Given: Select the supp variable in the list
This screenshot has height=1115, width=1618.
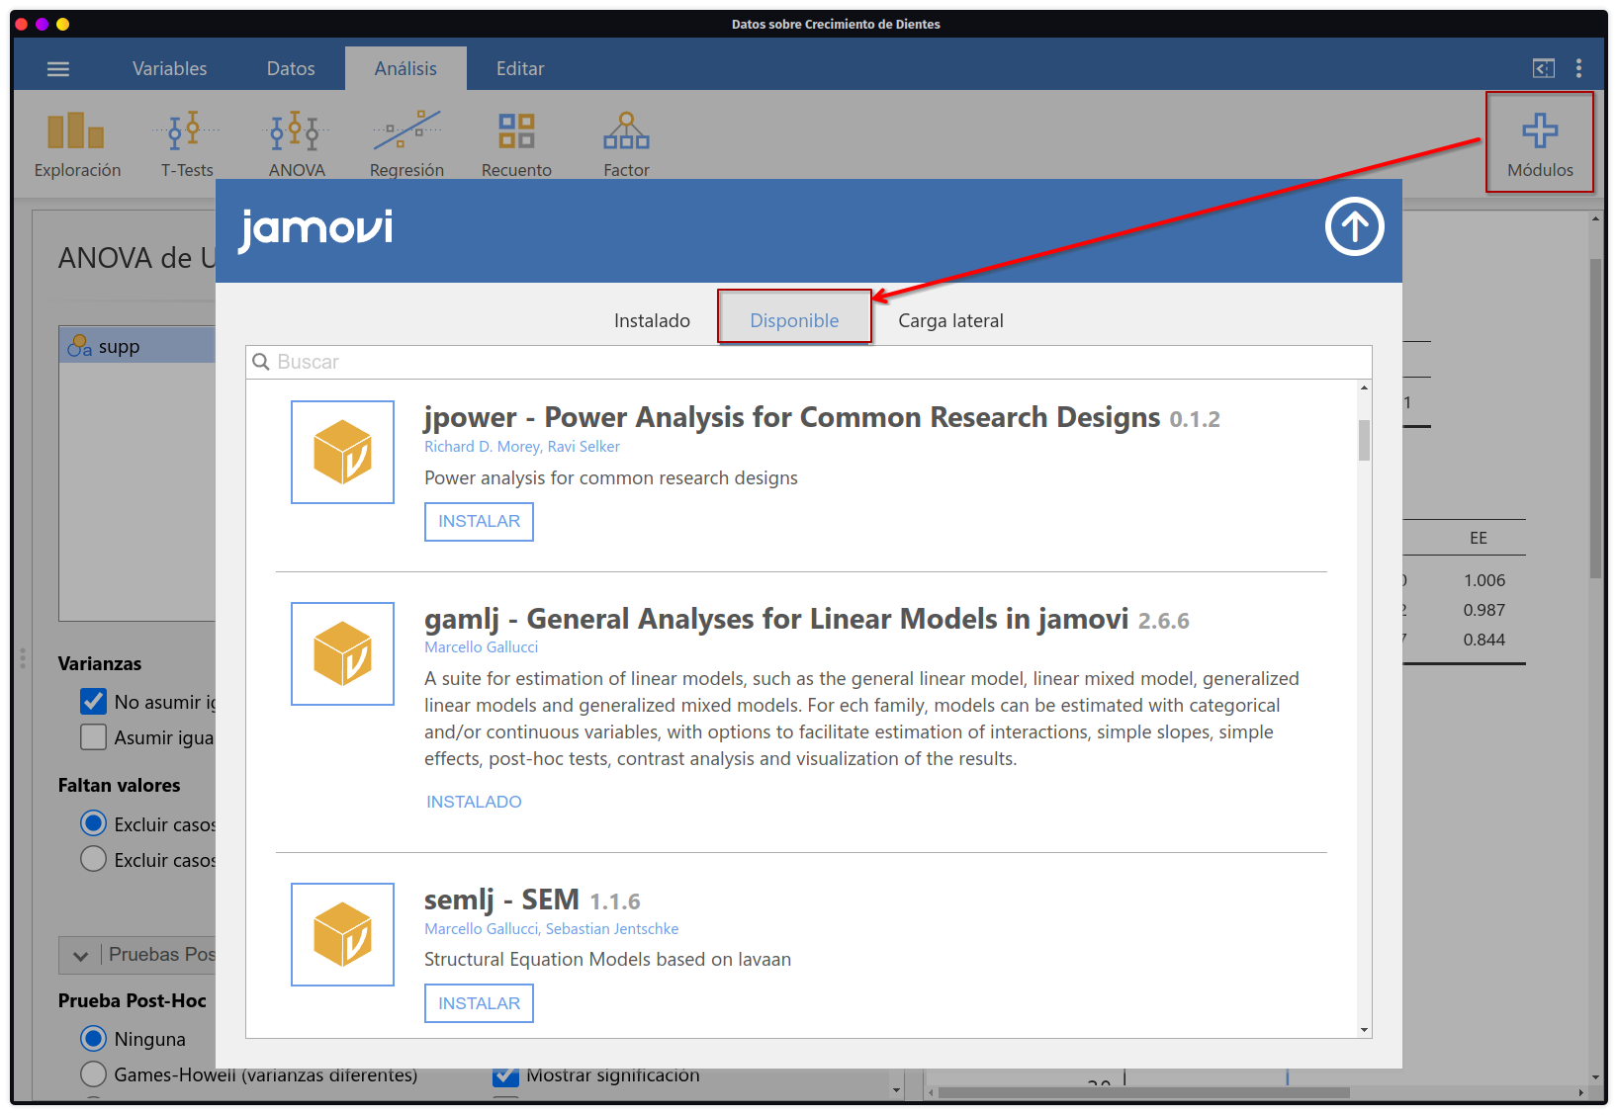Looking at the screenshot, I should coord(136,346).
